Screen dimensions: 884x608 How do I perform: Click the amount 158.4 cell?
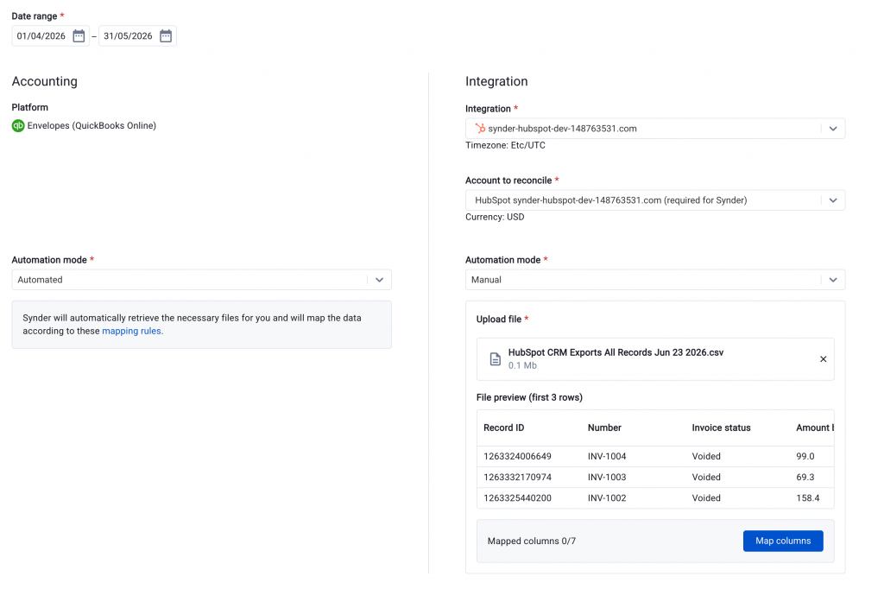click(807, 498)
